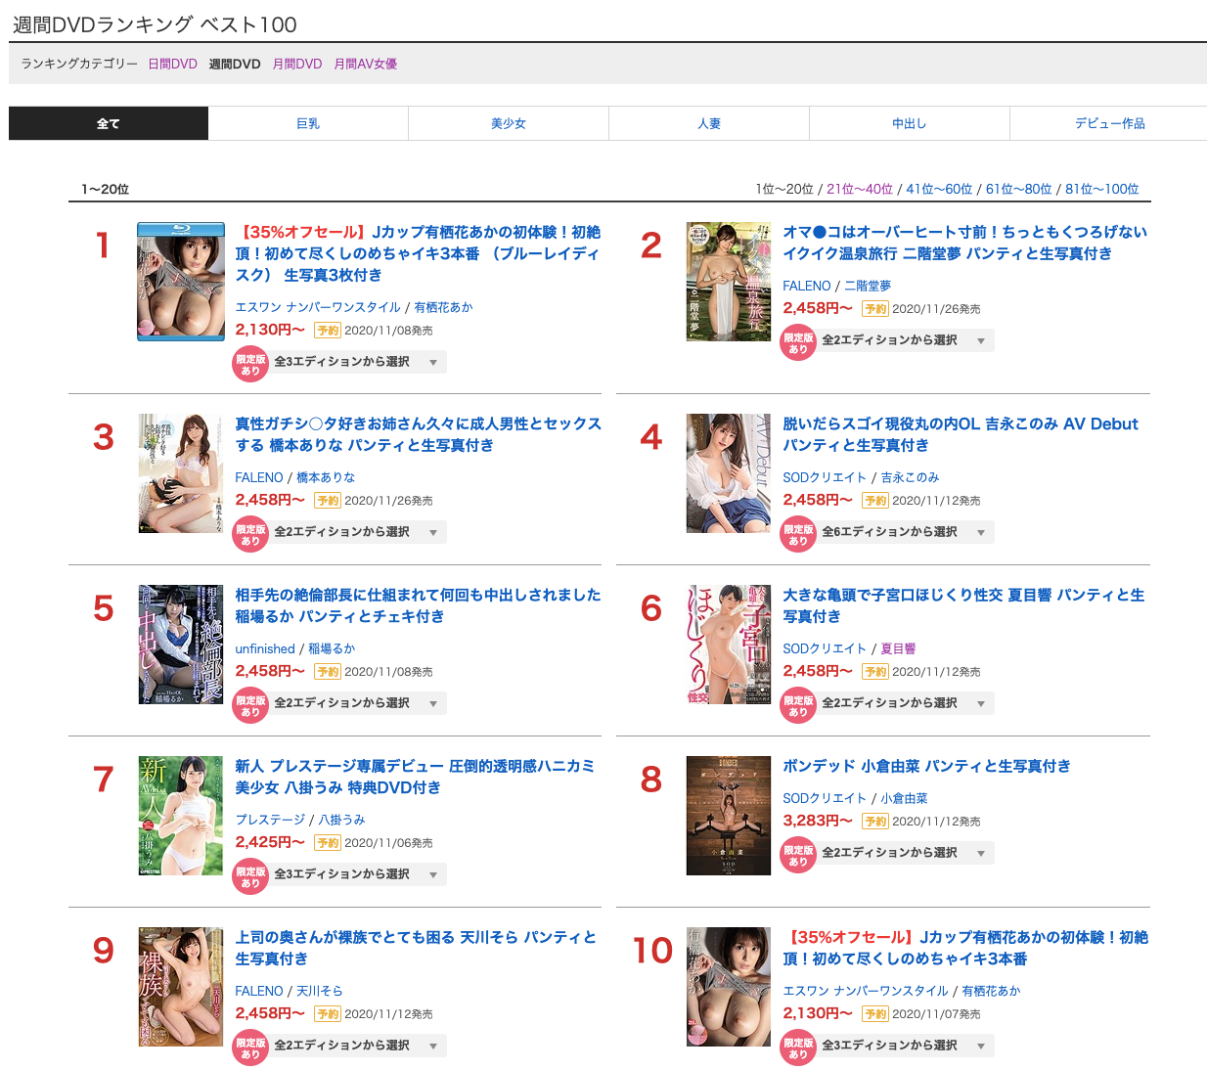
Task: Select the 全て tab
Action: point(109,123)
